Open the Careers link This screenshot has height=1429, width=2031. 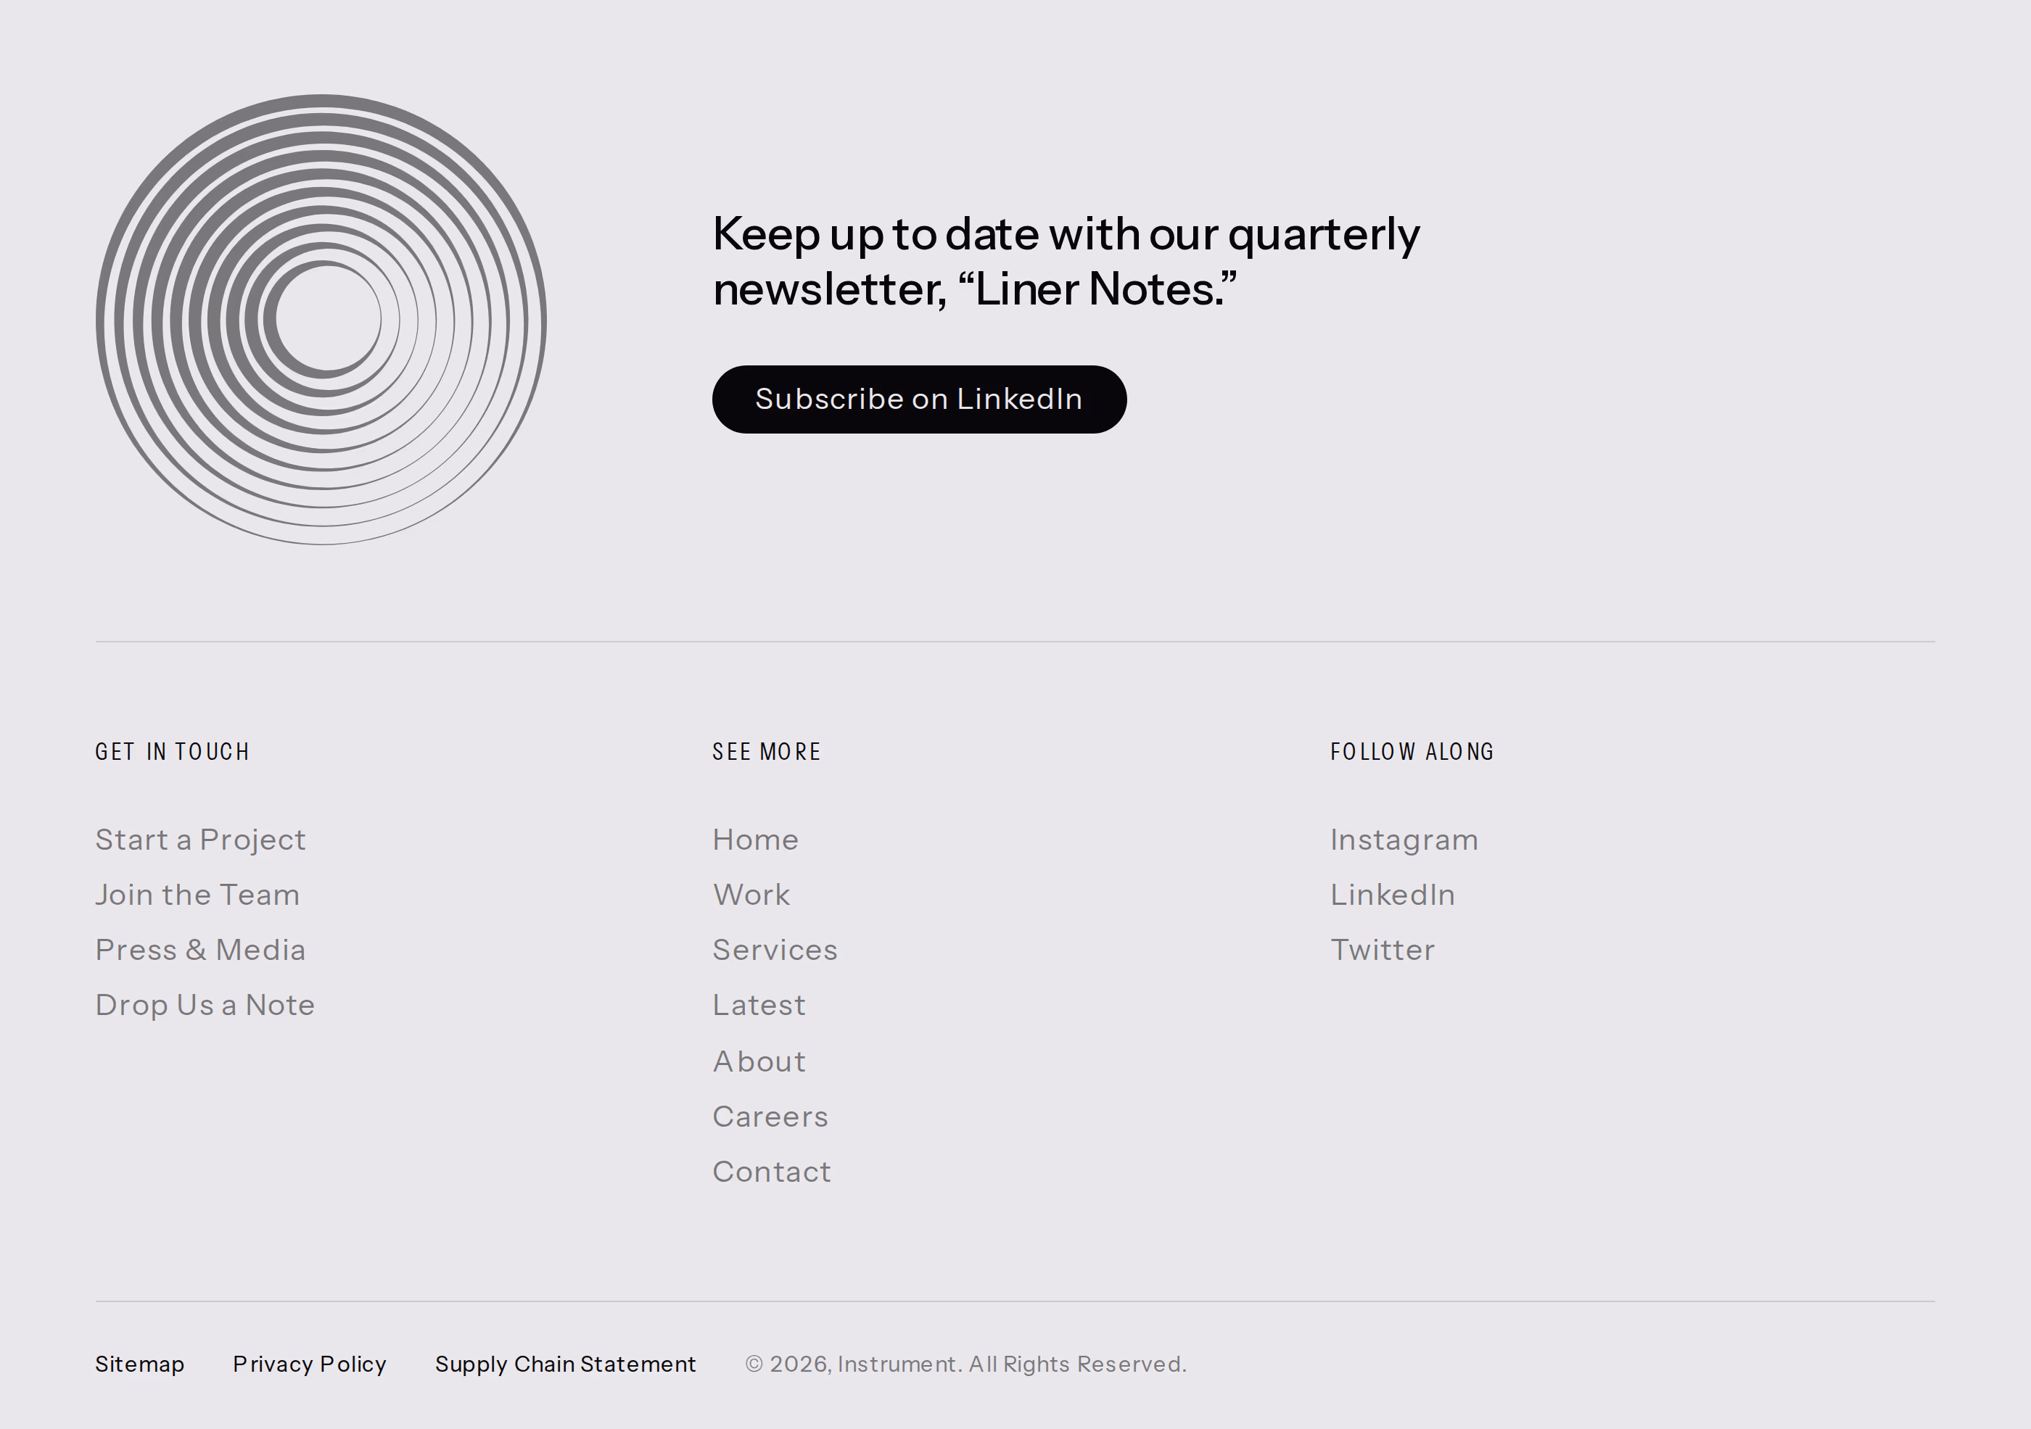click(770, 1117)
